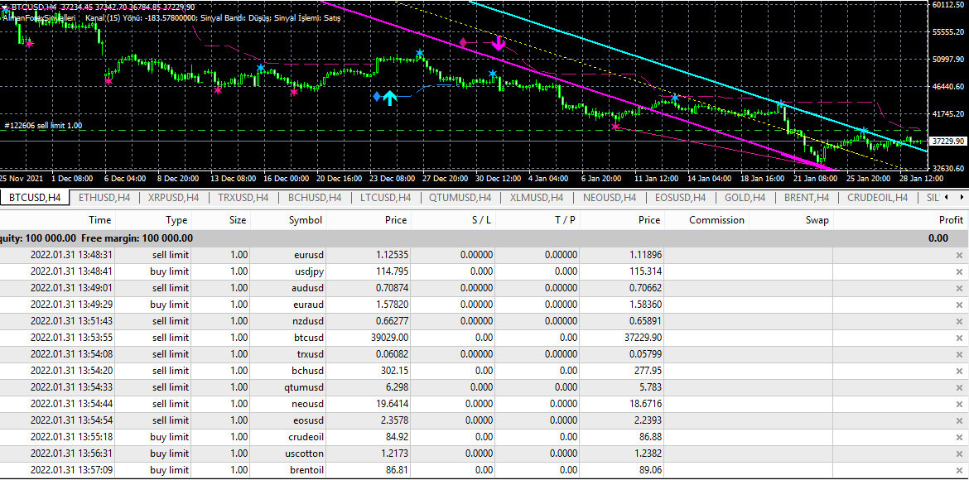Open the LTCUSD,H4 chart tab

click(385, 198)
